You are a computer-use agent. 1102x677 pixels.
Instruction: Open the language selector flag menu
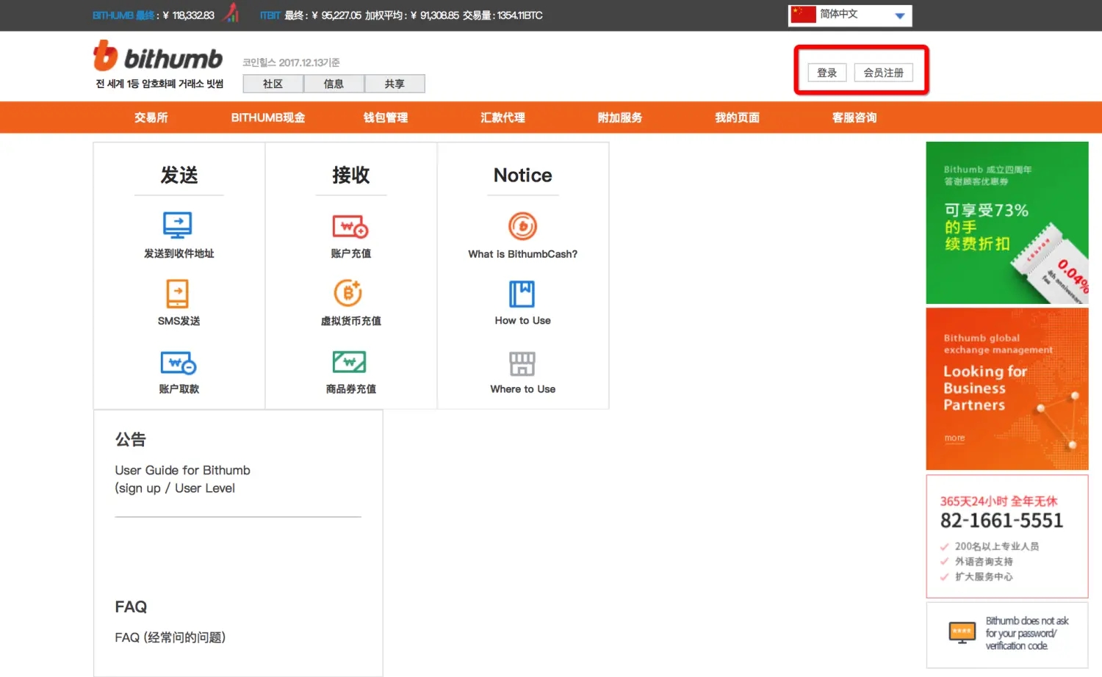click(804, 13)
